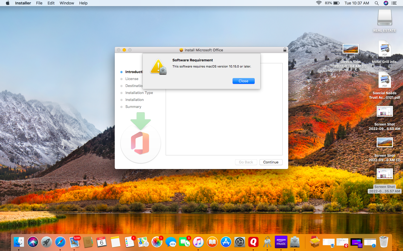Viewport: 403px width, 251px height.
Task: Open Spotlight search from the menu bar
Action: (377, 3)
